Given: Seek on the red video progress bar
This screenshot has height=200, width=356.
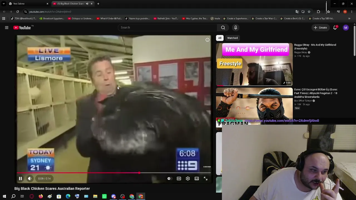Looking at the screenshot, I should pyautogui.click(x=114, y=173).
